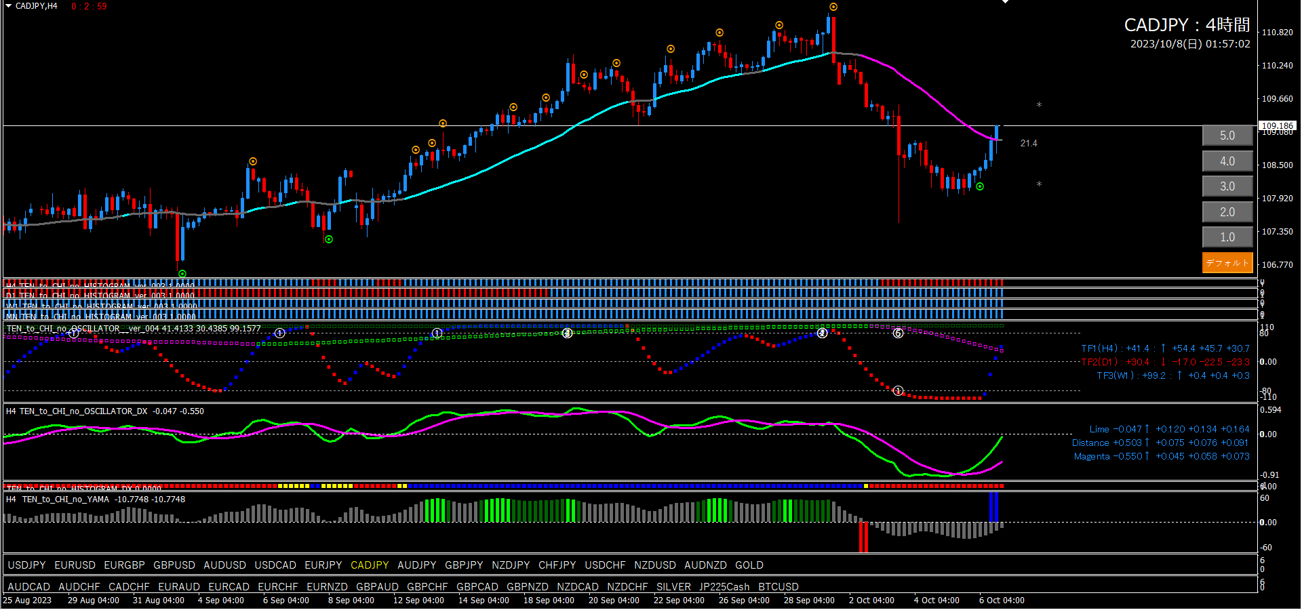Go to AUDNZD symbol
Screen dimensions: 1302x610
[706, 565]
